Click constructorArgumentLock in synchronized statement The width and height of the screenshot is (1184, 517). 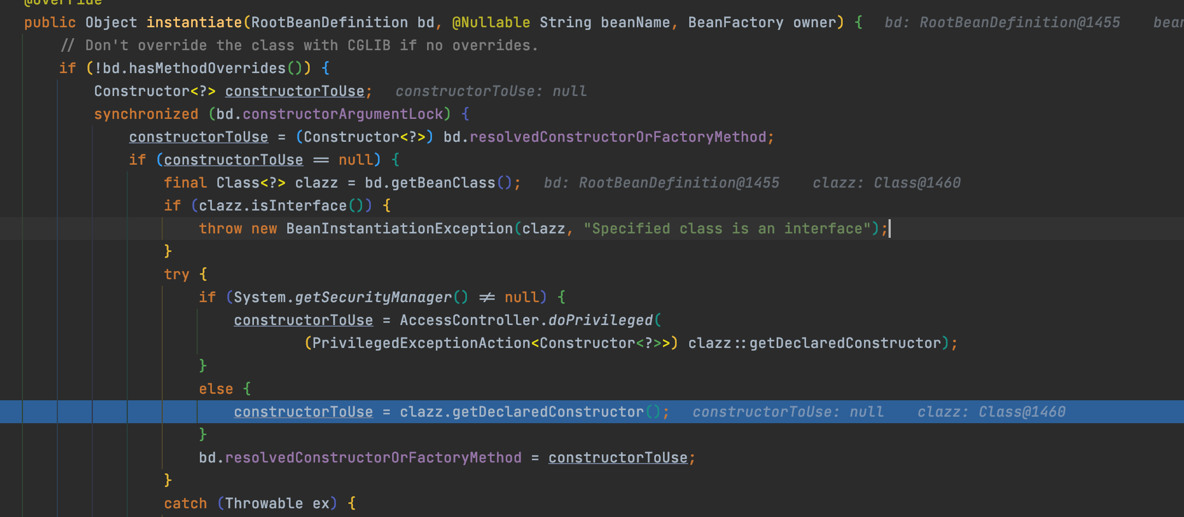[x=343, y=114]
